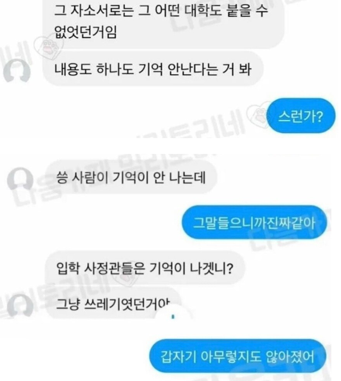
Task: Open sender avatar beside '그냥 쓰레기였던거야' message
Action: [x=20, y=305]
